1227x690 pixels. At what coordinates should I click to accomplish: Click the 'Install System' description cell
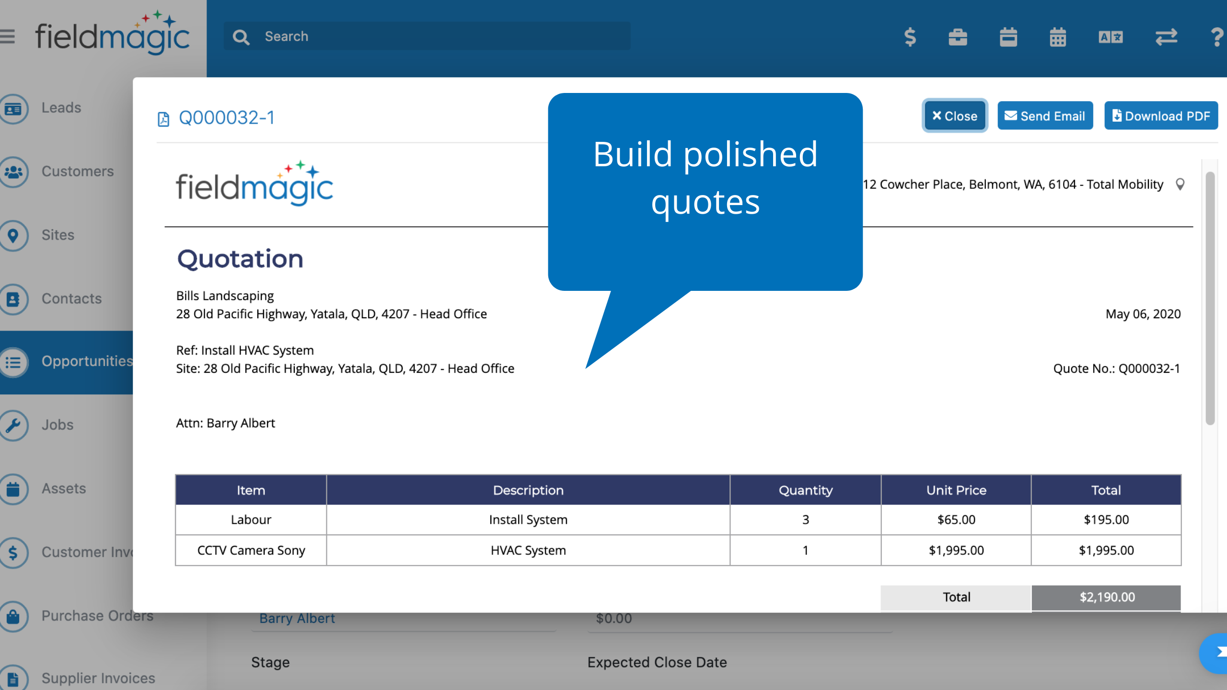(x=528, y=520)
